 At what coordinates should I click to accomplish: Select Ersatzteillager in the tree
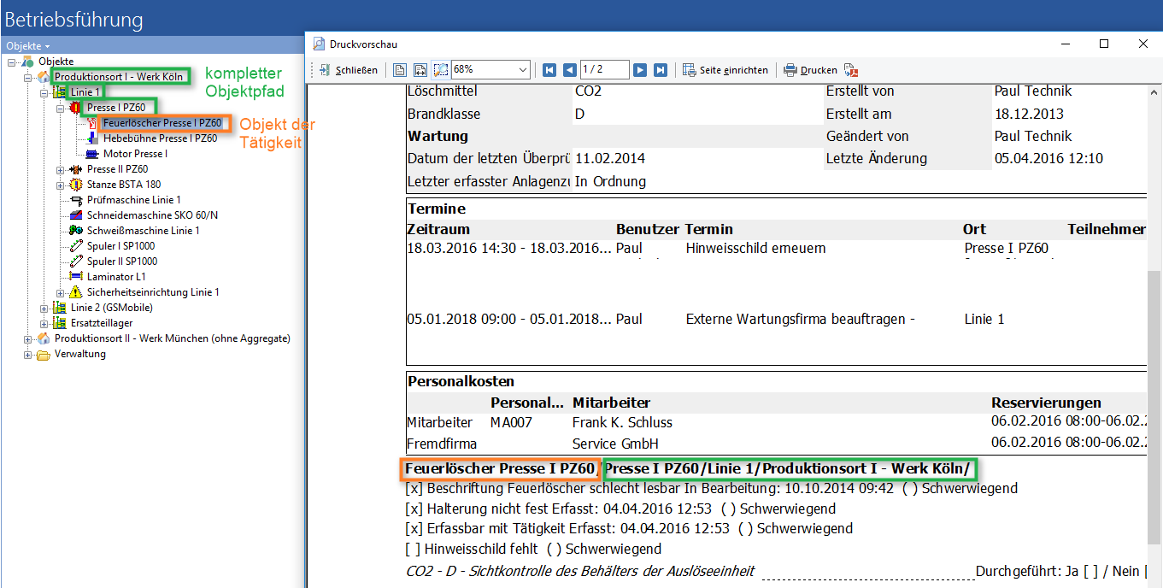pos(102,323)
